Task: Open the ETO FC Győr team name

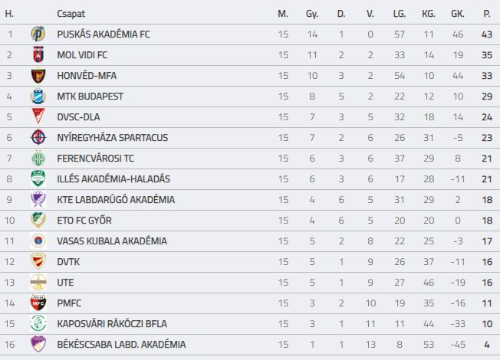Action: click(84, 221)
